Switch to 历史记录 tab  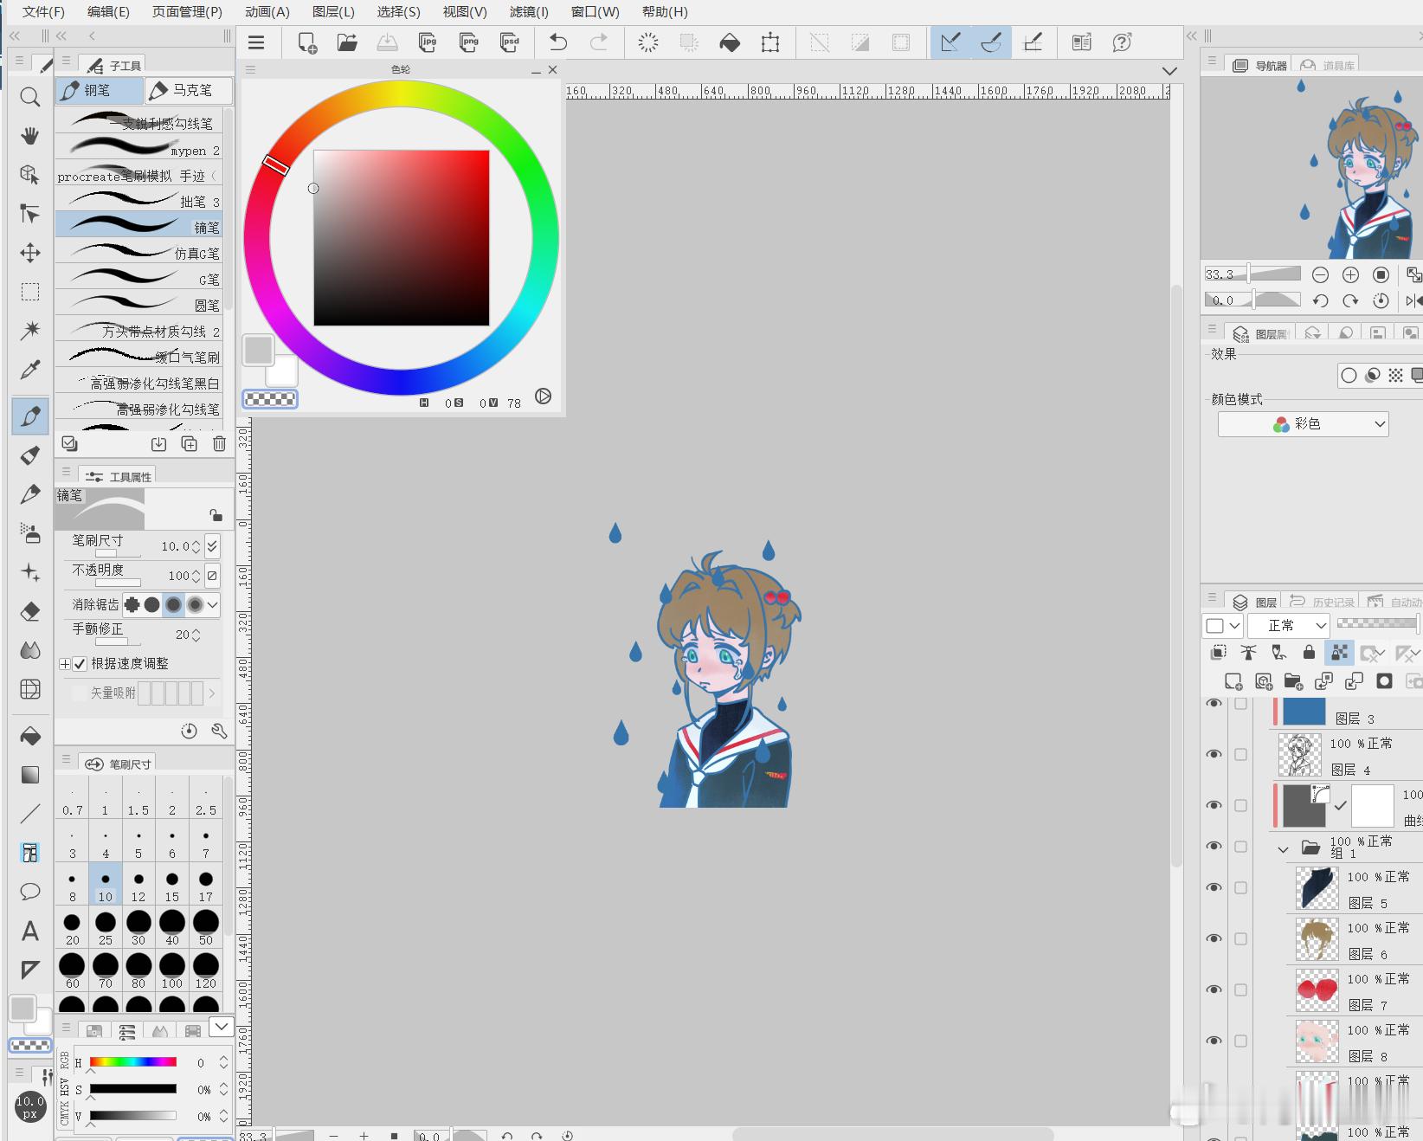(1322, 602)
